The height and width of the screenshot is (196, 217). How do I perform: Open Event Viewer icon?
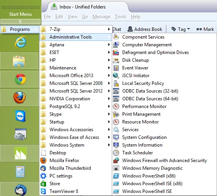116,68
